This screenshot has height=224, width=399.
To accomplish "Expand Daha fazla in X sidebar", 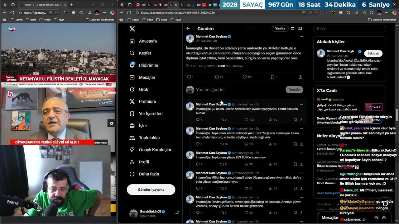I will pos(145,174).
